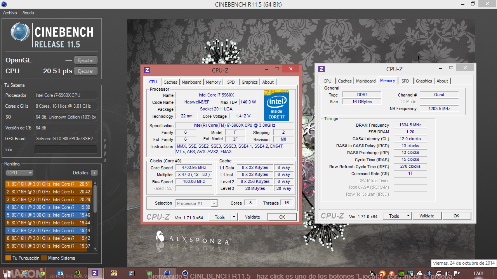Open the volume speaker tray icon
497x279 pixels.
448,274
